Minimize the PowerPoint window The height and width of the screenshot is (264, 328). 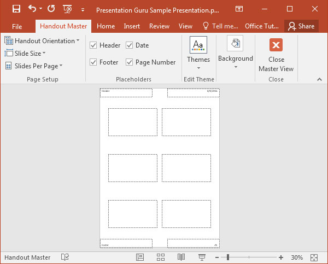[x=265, y=9]
